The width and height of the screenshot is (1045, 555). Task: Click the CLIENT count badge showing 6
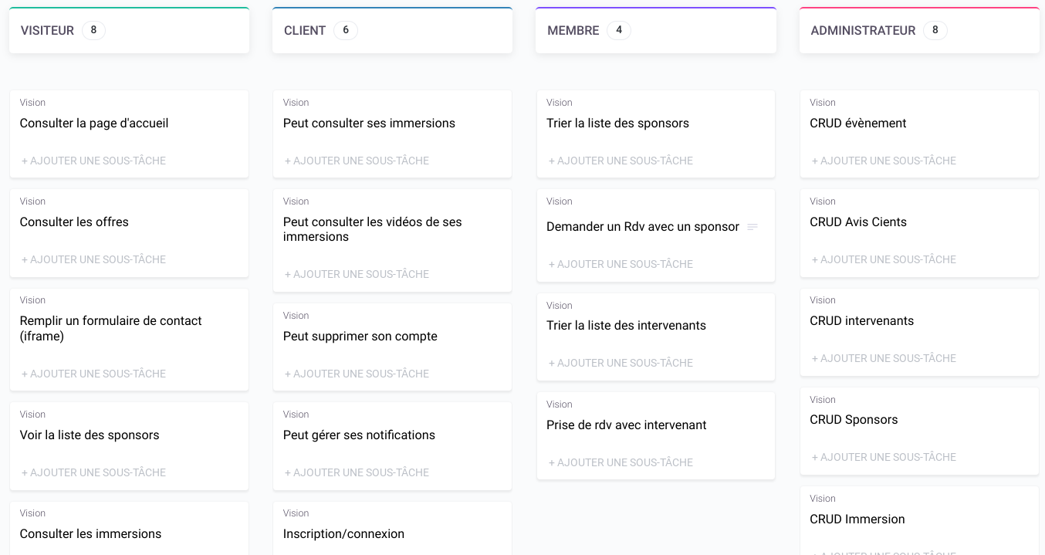click(x=345, y=31)
